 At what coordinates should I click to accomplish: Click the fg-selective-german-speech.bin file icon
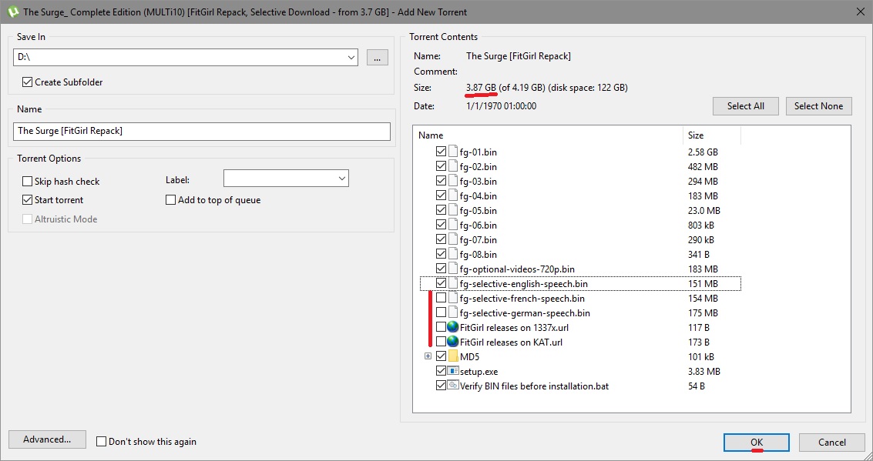452,313
